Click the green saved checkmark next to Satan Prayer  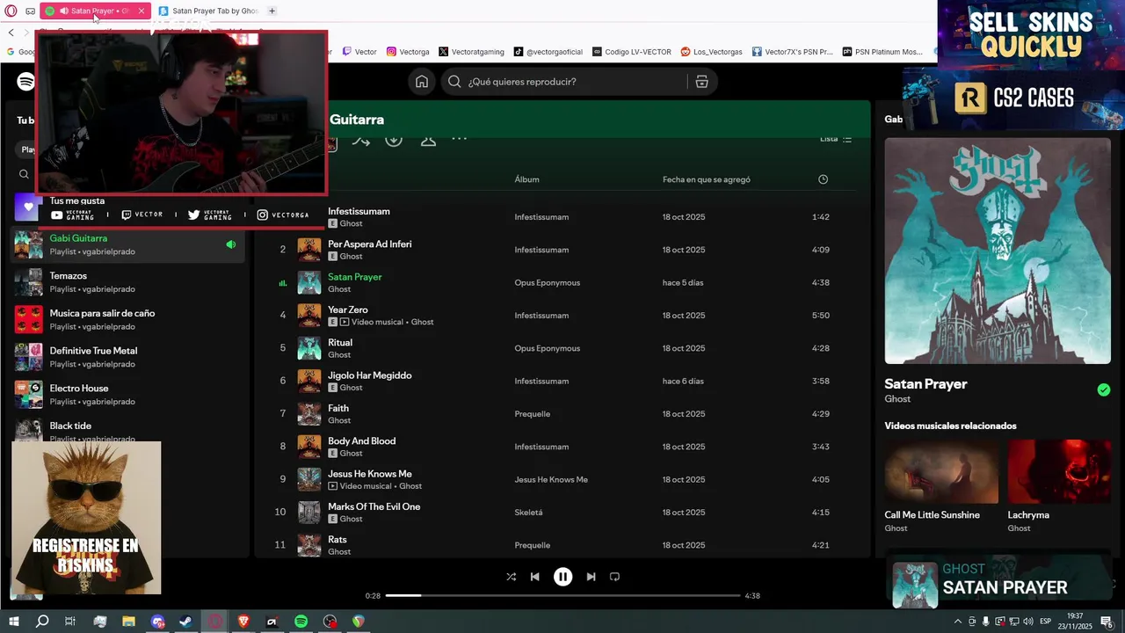pos(1104,389)
